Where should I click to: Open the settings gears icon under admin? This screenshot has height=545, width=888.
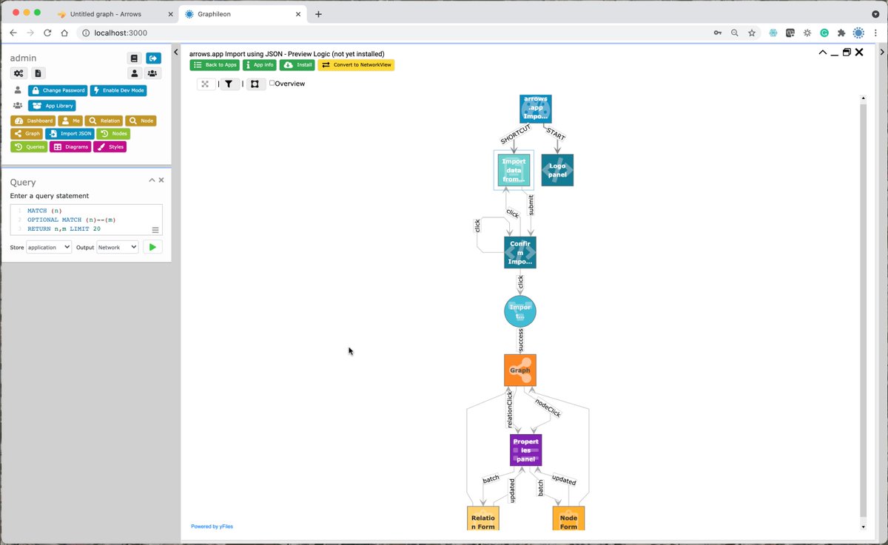coord(18,73)
